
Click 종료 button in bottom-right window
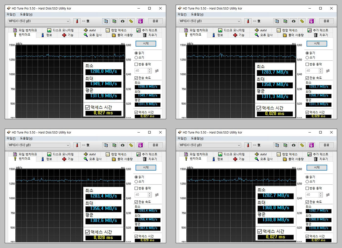point(326,145)
